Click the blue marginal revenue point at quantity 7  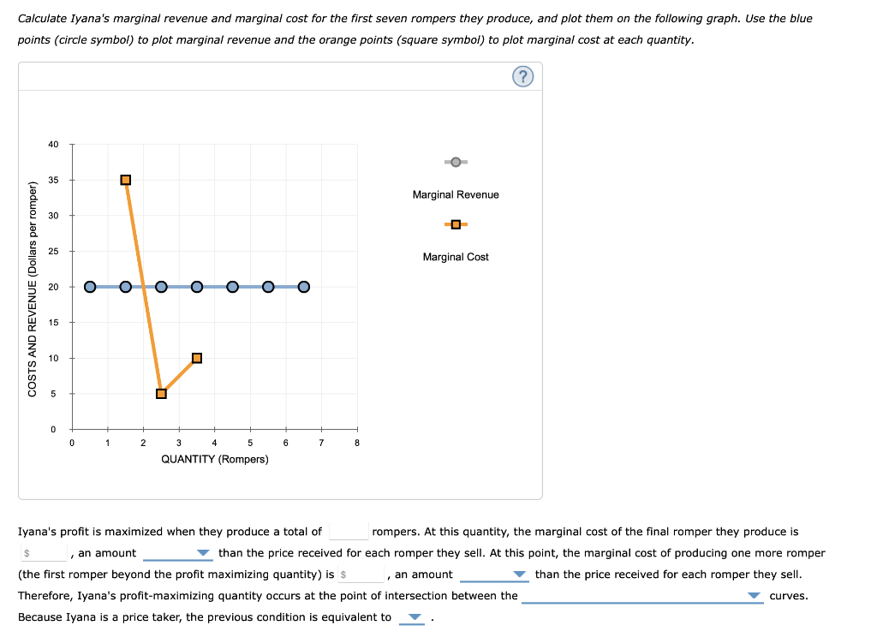(x=304, y=287)
